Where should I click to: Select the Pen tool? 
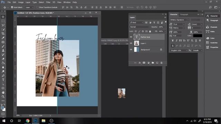3,76
